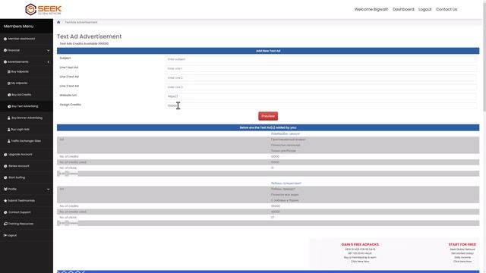Click the Text Ad Advertisement heading

click(x=90, y=36)
